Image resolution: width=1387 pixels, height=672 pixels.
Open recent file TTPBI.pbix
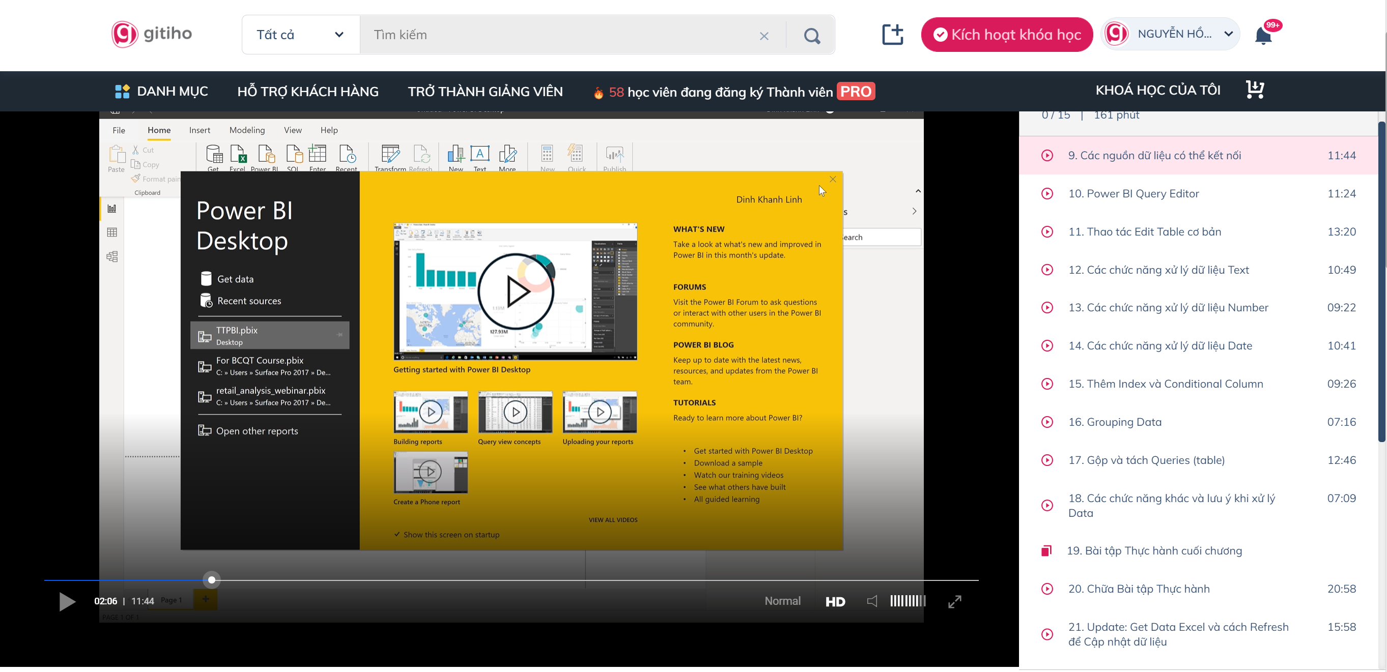pos(270,336)
